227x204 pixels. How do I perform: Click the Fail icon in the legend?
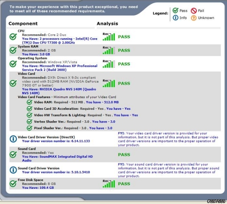coord(194,11)
